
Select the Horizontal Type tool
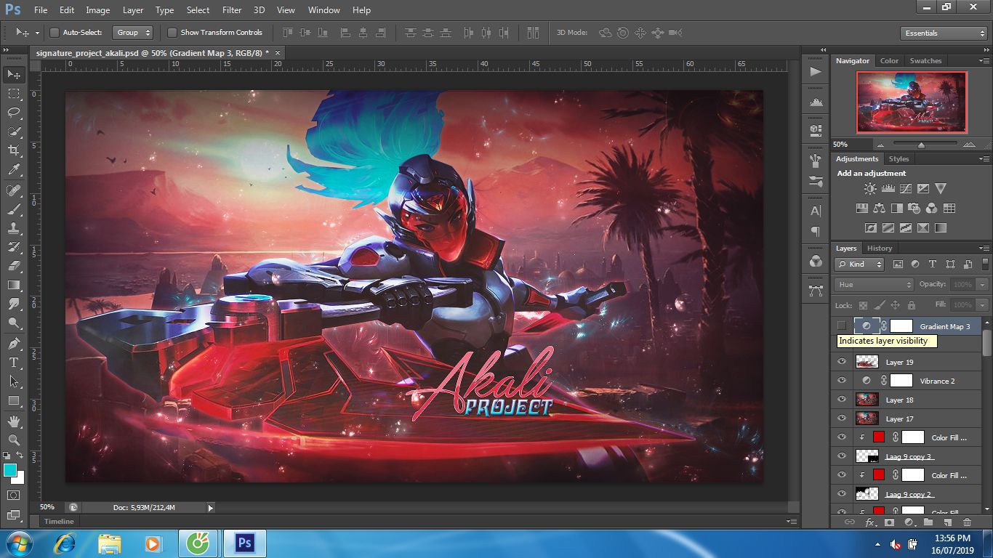(14, 362)
